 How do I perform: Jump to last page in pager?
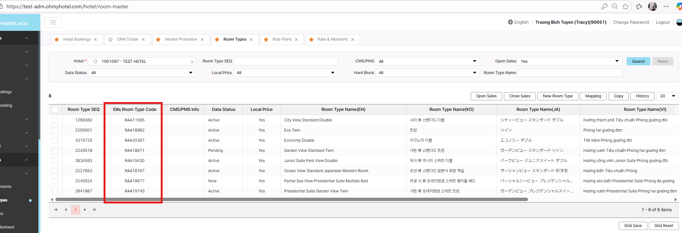click(x=95, y=210)
